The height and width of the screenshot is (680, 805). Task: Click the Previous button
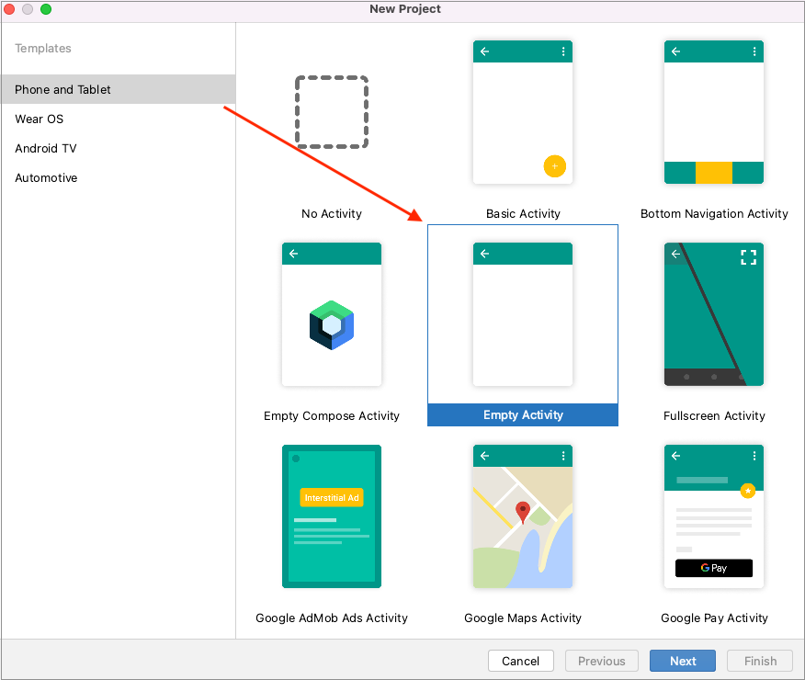coord(601,661)
